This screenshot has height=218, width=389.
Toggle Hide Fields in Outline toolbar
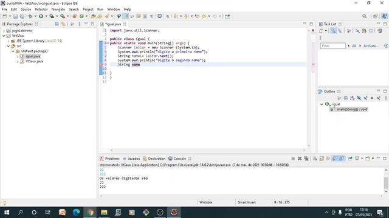point(359,98)
